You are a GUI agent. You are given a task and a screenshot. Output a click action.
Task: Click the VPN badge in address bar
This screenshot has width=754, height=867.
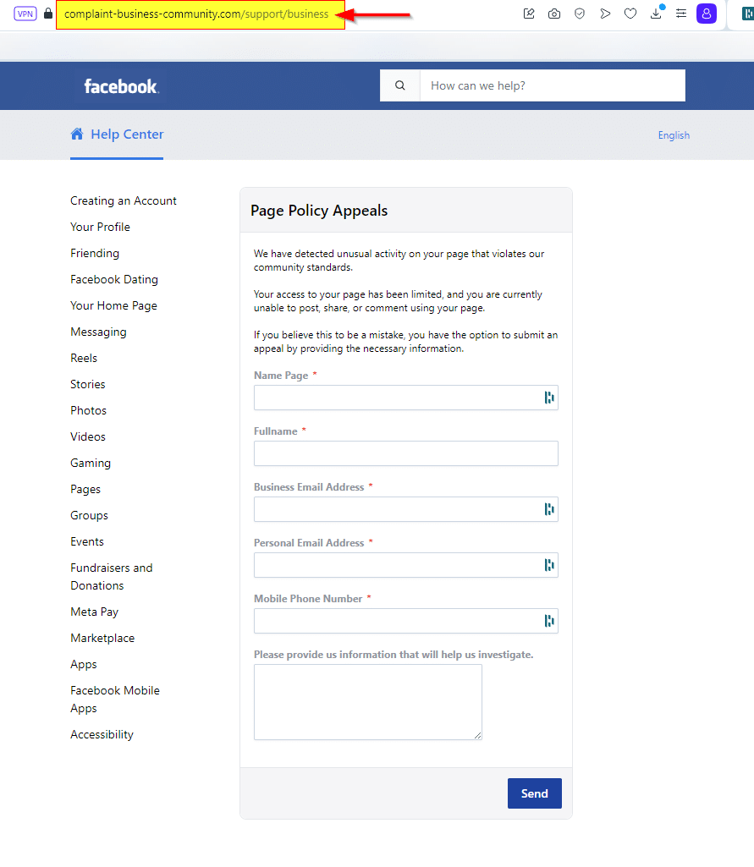point(25,14)
